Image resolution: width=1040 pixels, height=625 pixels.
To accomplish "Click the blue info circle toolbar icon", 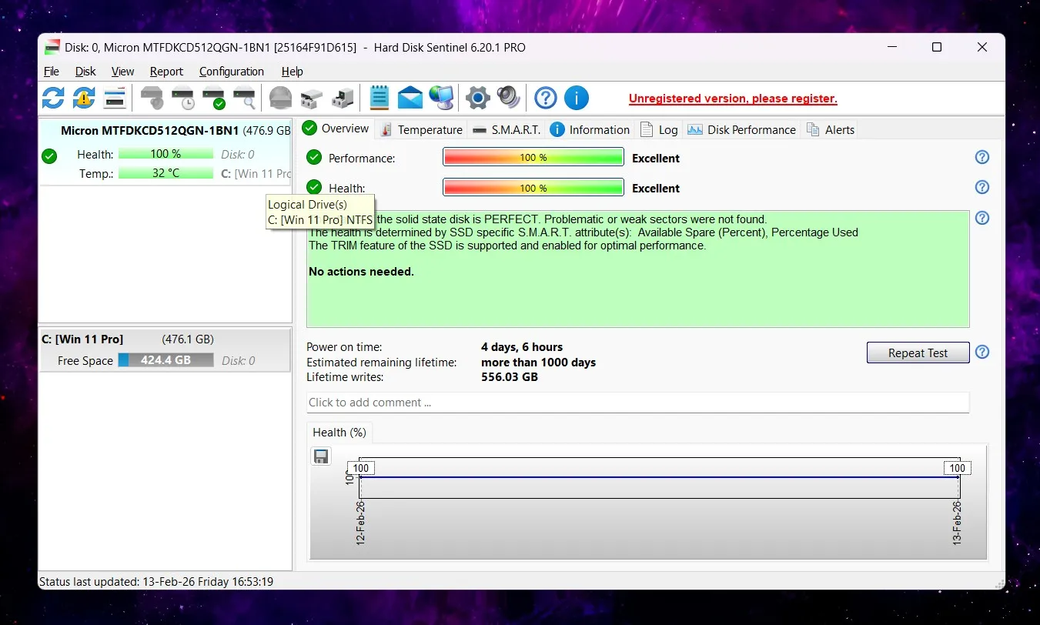I will point(577,98).
